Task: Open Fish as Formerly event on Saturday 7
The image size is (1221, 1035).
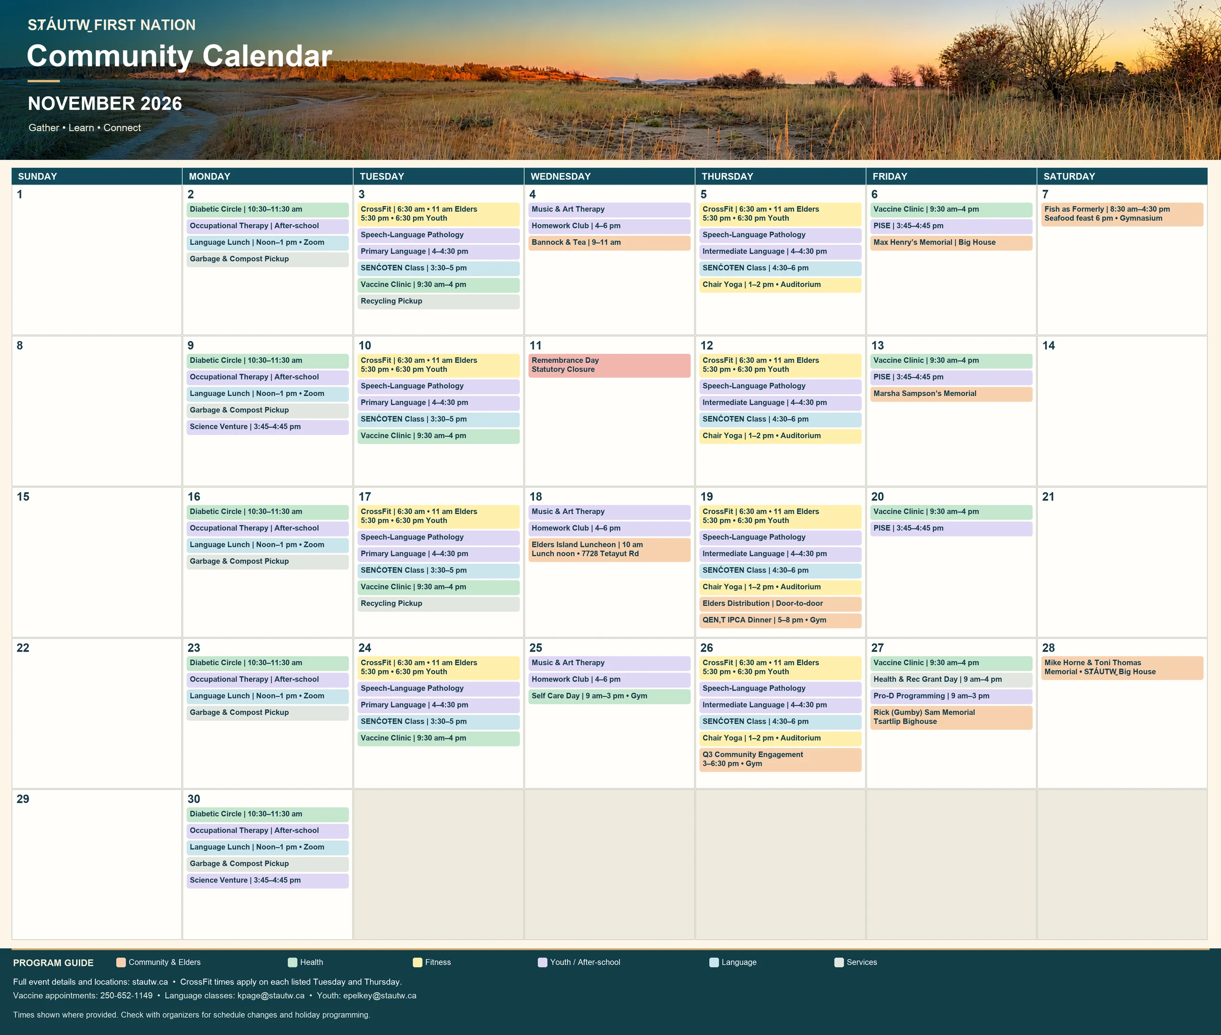Action: 1122,214
